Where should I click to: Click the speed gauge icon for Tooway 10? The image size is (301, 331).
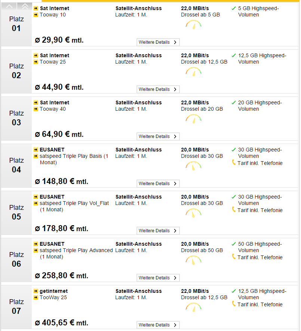[193, 24]
